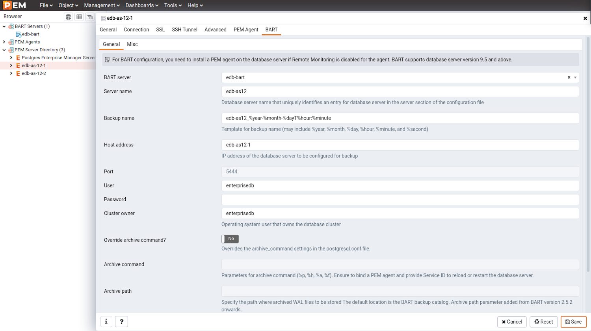Click the dialog vertical scrollbar
The width and height of the screenshot is (591, 331).
[588, 154]
